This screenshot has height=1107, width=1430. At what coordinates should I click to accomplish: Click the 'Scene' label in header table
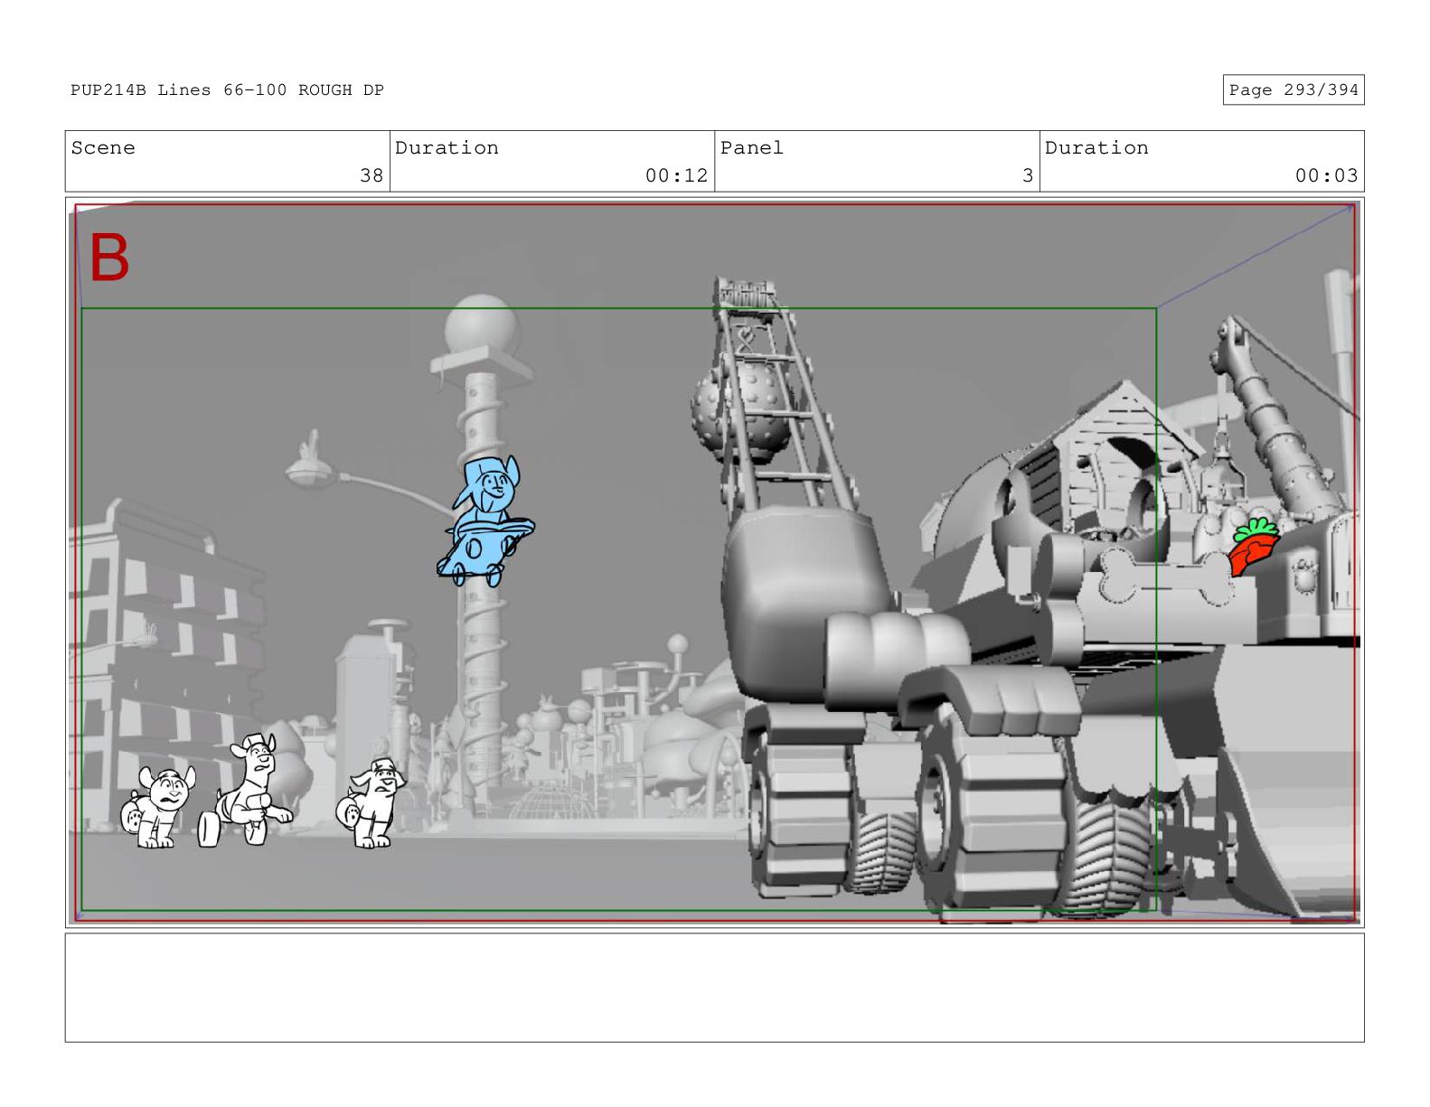point(103,147)
